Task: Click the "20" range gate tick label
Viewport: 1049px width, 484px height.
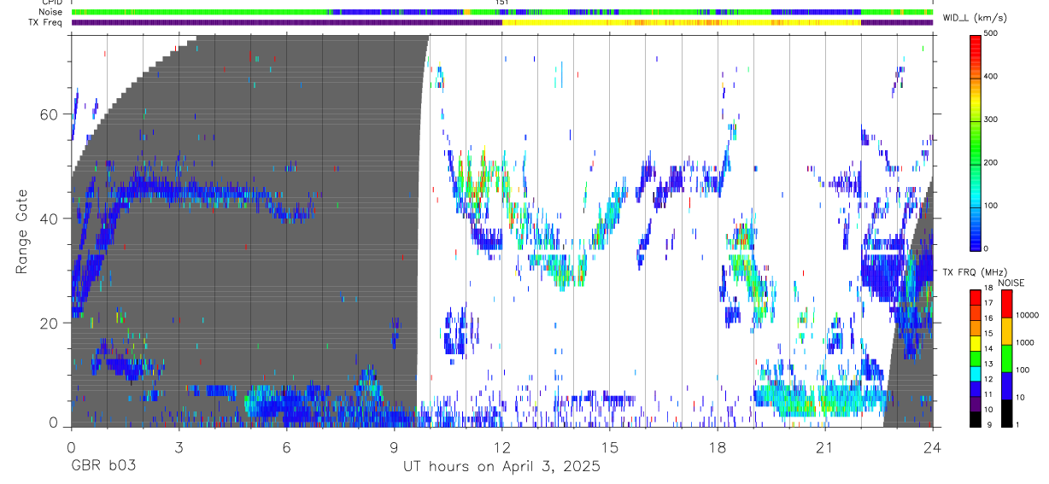Action: 50,323
